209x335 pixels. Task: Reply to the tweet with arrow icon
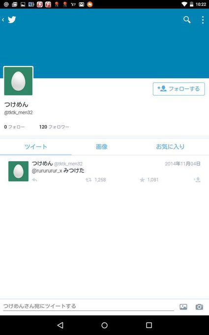coord(34,180)
